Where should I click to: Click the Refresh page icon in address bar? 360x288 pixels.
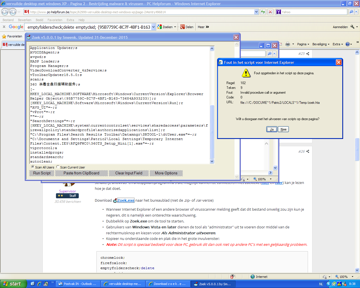pyautogui.click(x=263, y=12)
